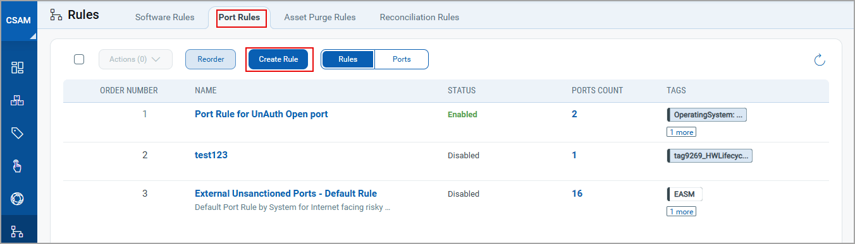855x244 pixels.
Task: Click order number 1 cell
Action: coord(145,115)
